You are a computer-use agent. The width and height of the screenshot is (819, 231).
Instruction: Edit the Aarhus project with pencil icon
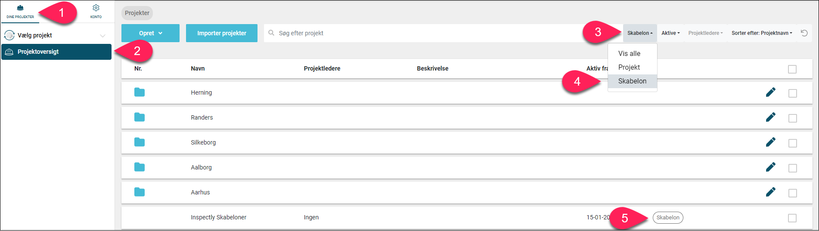[x=771, y=192]
